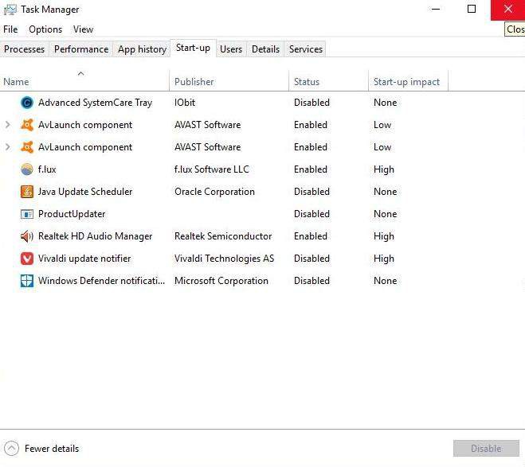Click the f.lux Software LLC publisher cell
The height and width of the screenshot is (467, 525).
coord(212,169)
